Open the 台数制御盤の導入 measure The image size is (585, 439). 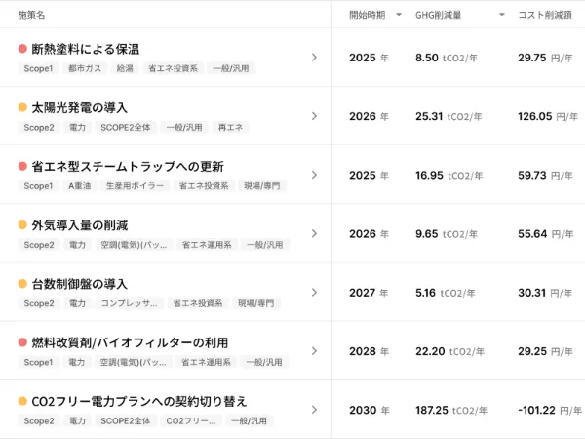click(x=80, y=284)
